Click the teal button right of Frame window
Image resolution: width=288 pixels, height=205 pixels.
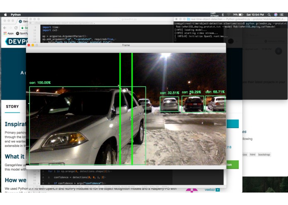coord(232,124)
